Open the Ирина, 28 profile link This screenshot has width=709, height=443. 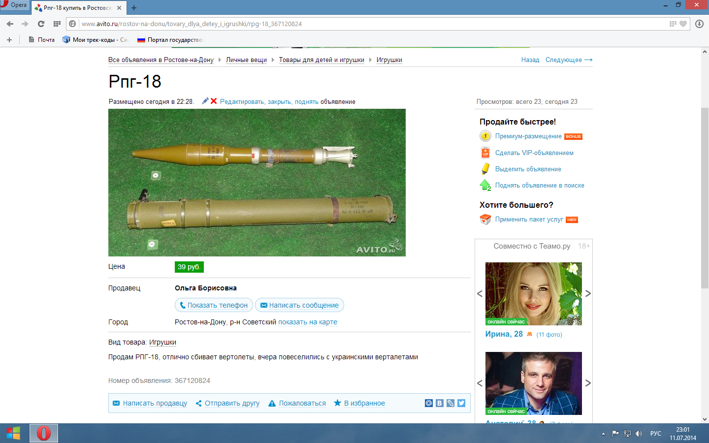(x=504, y=334)
